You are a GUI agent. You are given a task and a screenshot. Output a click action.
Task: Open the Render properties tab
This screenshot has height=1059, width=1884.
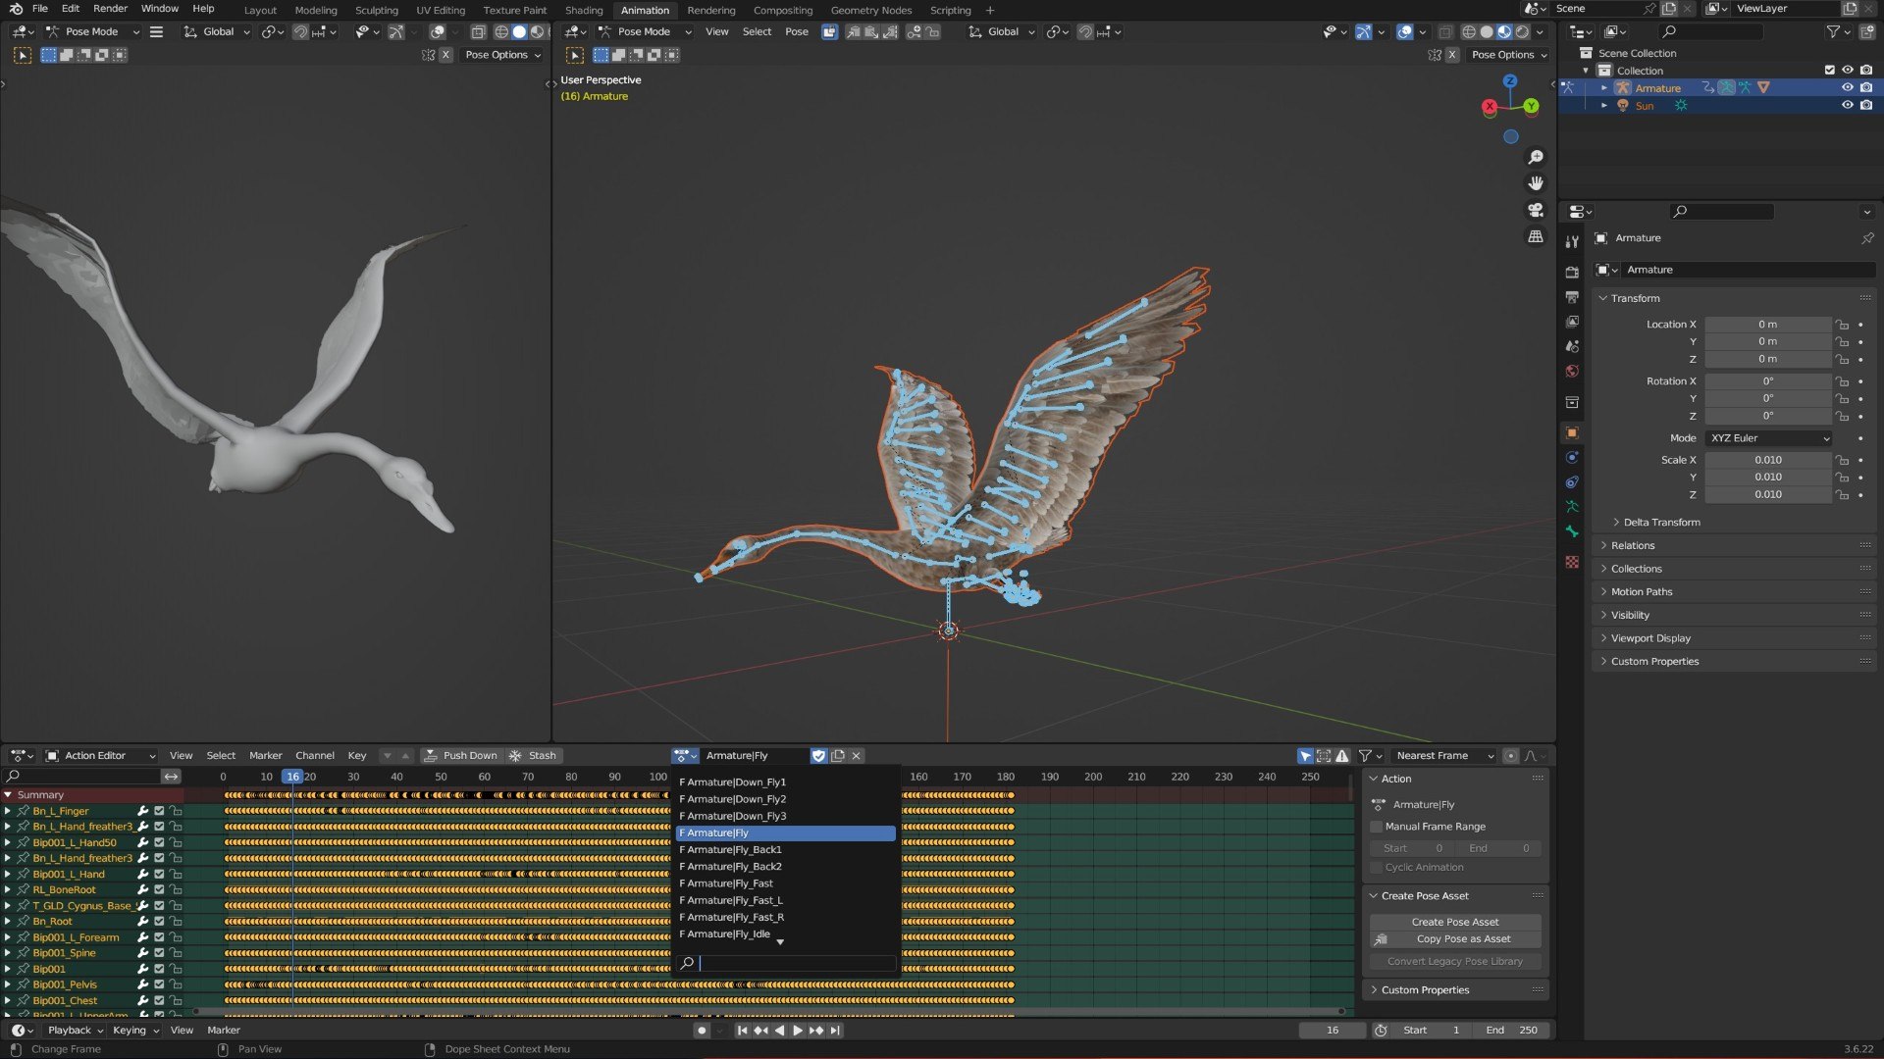pos(1572,272)
